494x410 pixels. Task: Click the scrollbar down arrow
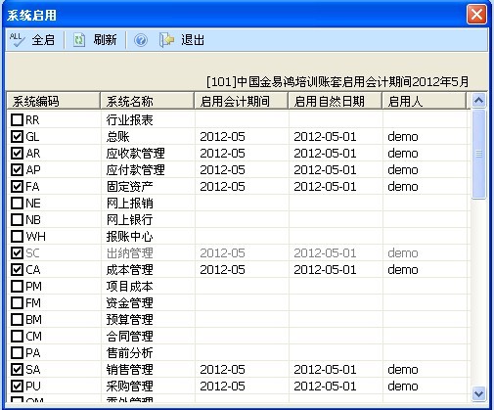[x=478, y=393]
